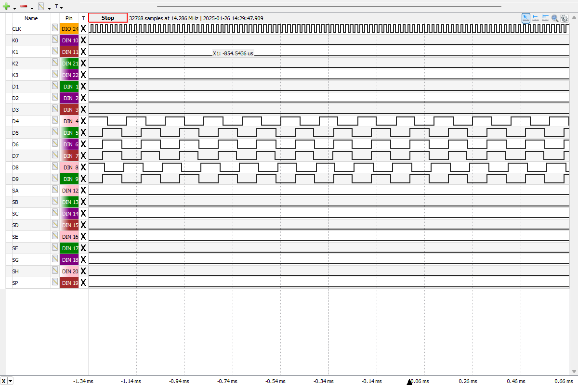Click the black trigger position marker on time axis
This screenshot has height=385, width=578.
click(409, 382)
